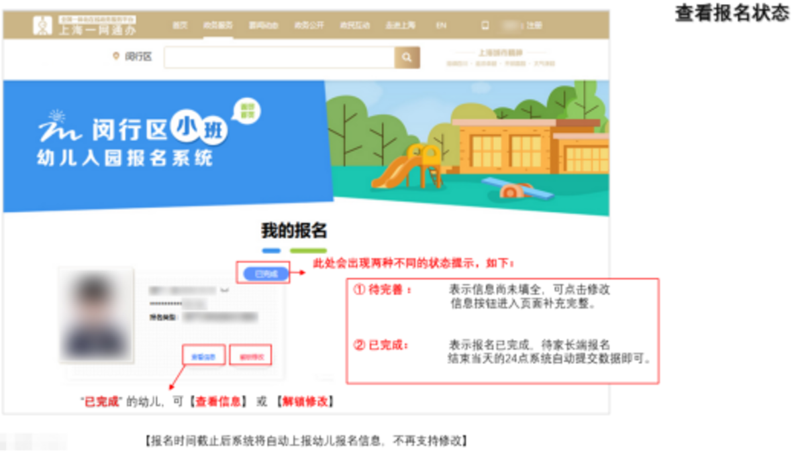This screenshot has width=796, height=452.
Task: Click the 已完成 status badge
Action: pyautogui.click(x=267, y=272)
